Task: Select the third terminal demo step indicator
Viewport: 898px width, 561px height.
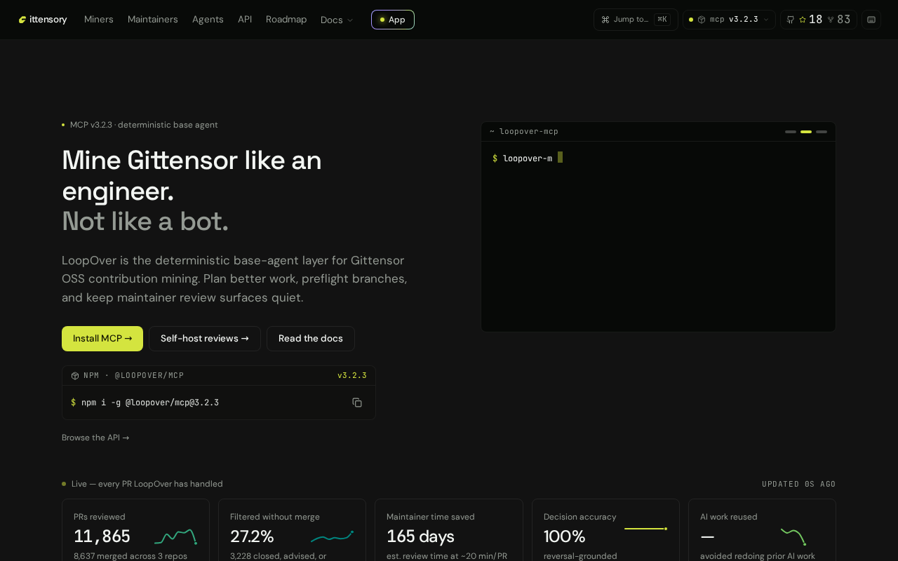Action: pos(822,132)
